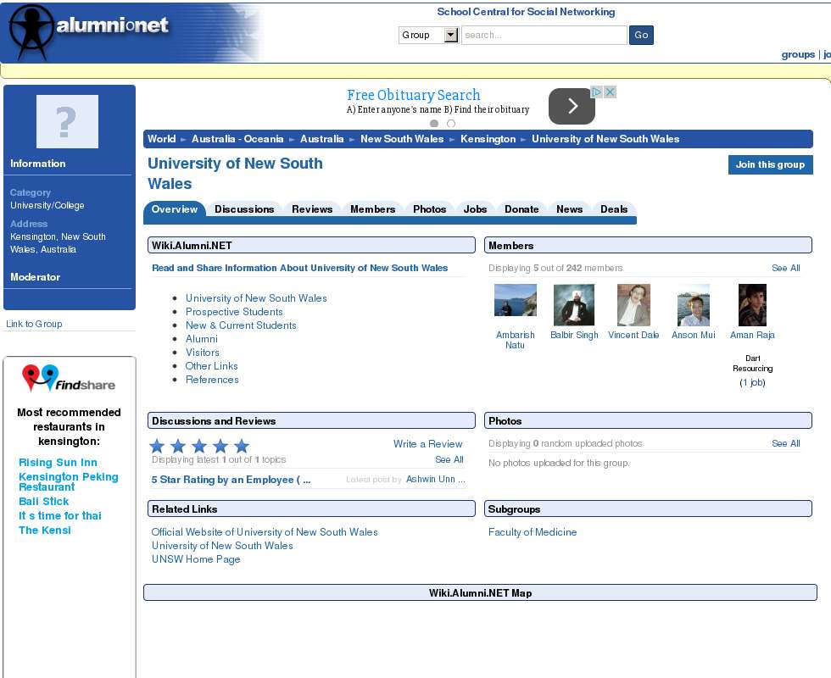Open the Group search type dropdown

point(428,35)
